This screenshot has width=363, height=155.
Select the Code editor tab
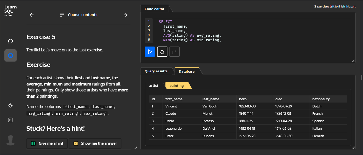click(155, 9)
